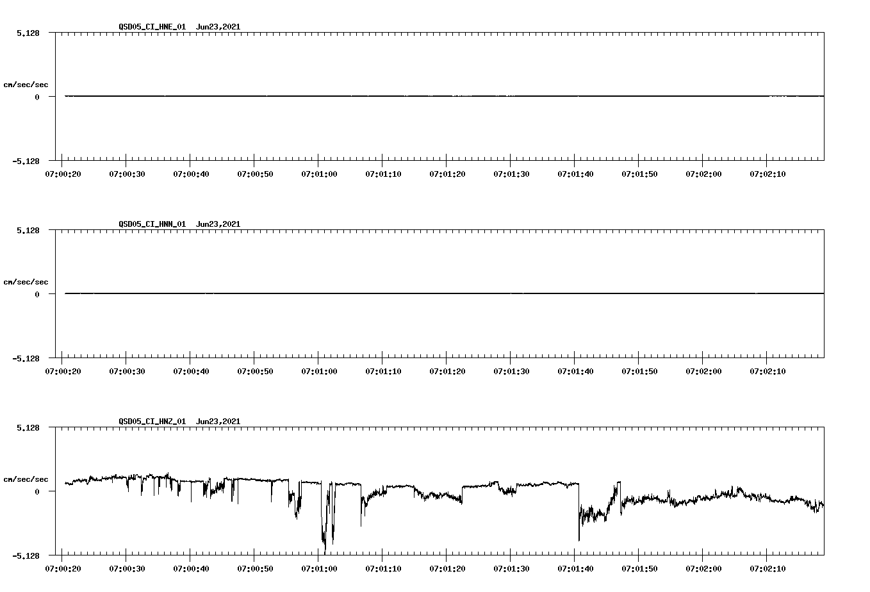This screenshot has width=870, height=592.
Task: Click 07:00:50 on the HNE time axis
Action: (255, 174)
